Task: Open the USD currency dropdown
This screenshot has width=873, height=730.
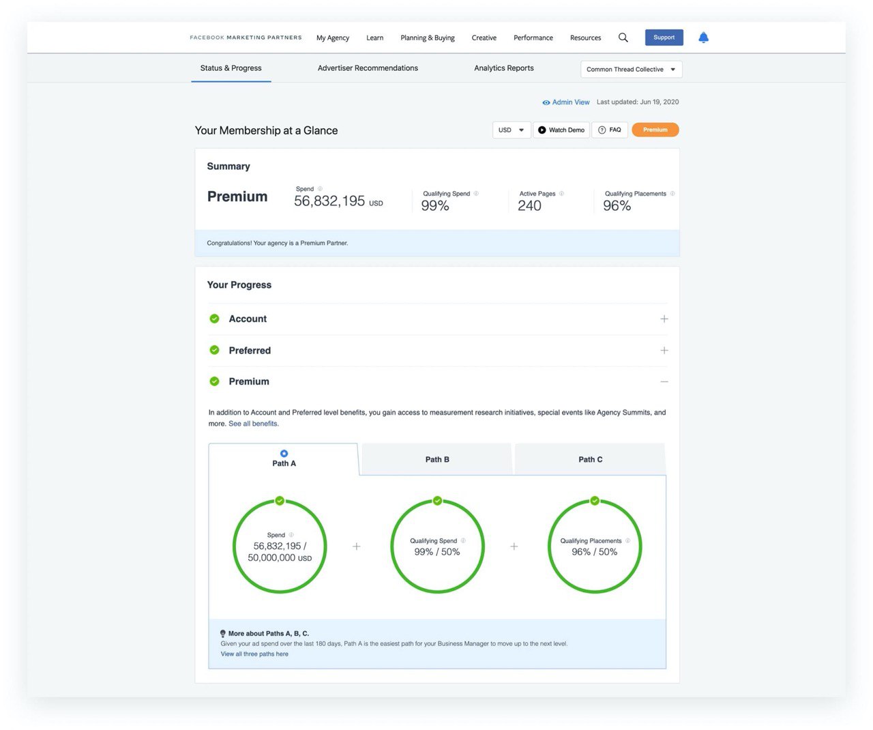Action: 512,130
